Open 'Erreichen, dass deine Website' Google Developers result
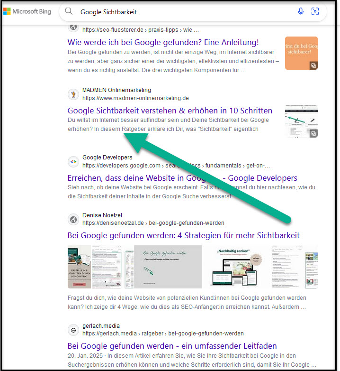340x371 pixels. tap(182, 178)
